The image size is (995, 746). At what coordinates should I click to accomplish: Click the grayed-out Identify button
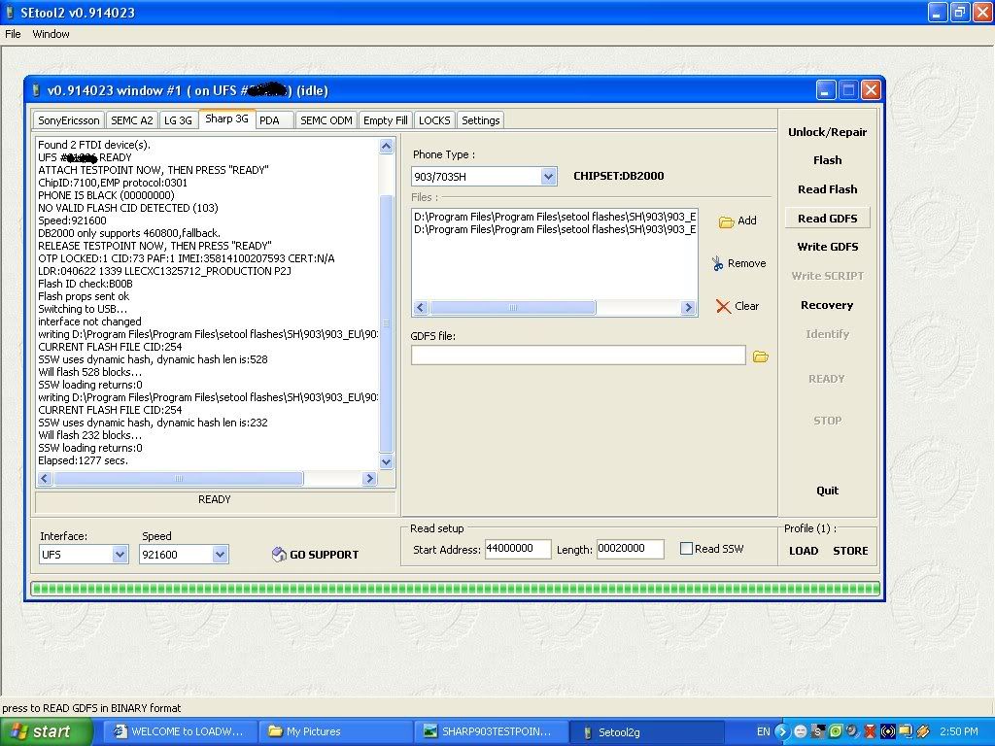tap(828, 334)
